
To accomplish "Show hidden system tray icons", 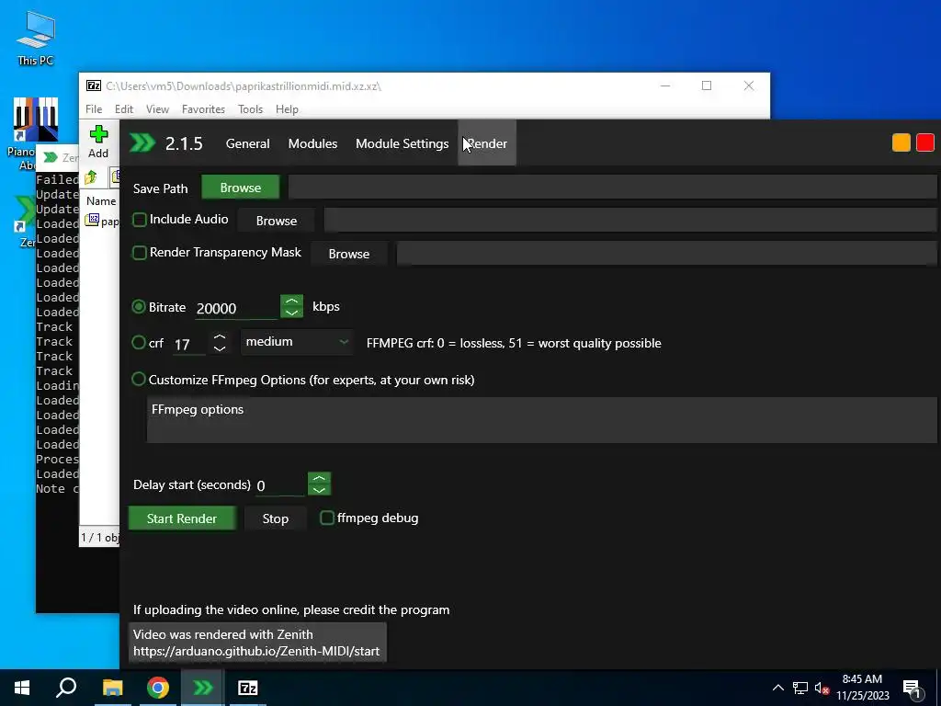I will click(777, 688).
